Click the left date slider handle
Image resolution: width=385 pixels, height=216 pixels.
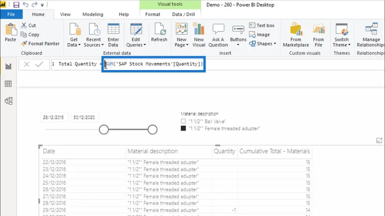[104, 130]
